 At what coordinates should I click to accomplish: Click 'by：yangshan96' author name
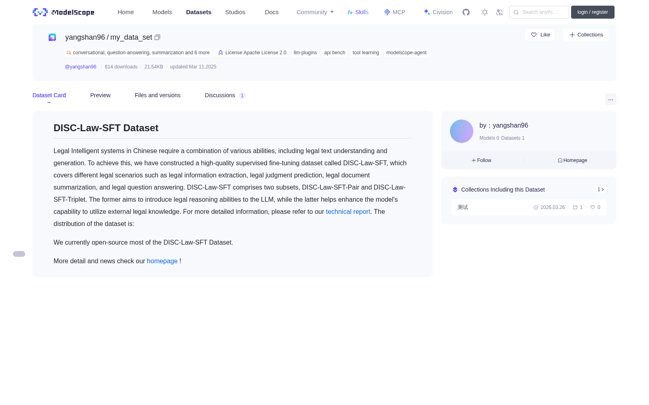pyautogui.click(x=504, y=126)
